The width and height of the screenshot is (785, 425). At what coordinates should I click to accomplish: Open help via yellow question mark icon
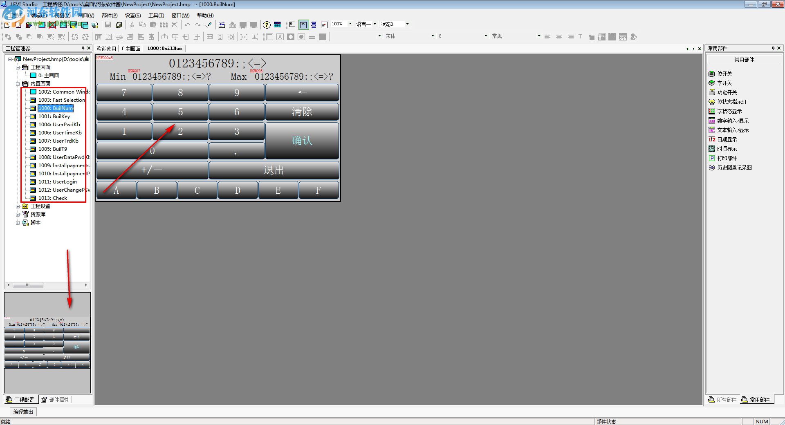(x=267, y=25)
